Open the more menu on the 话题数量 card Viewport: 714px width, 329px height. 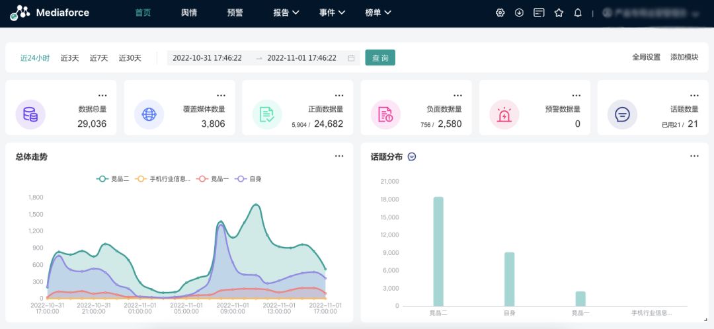(694, 96)
